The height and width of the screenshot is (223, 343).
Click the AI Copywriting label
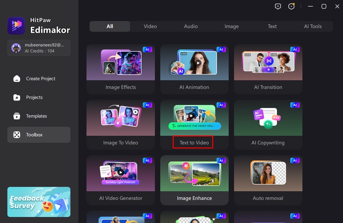pyautogui.click(x=268, y=143)
